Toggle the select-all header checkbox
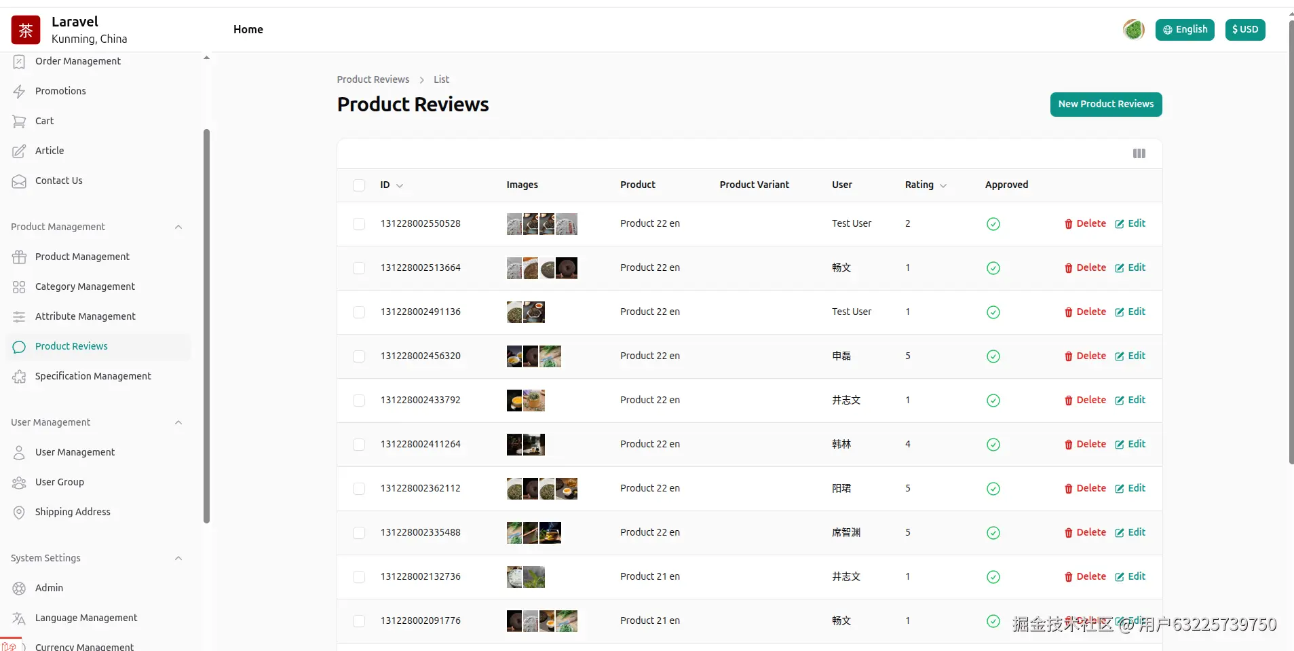 (359, 185)
